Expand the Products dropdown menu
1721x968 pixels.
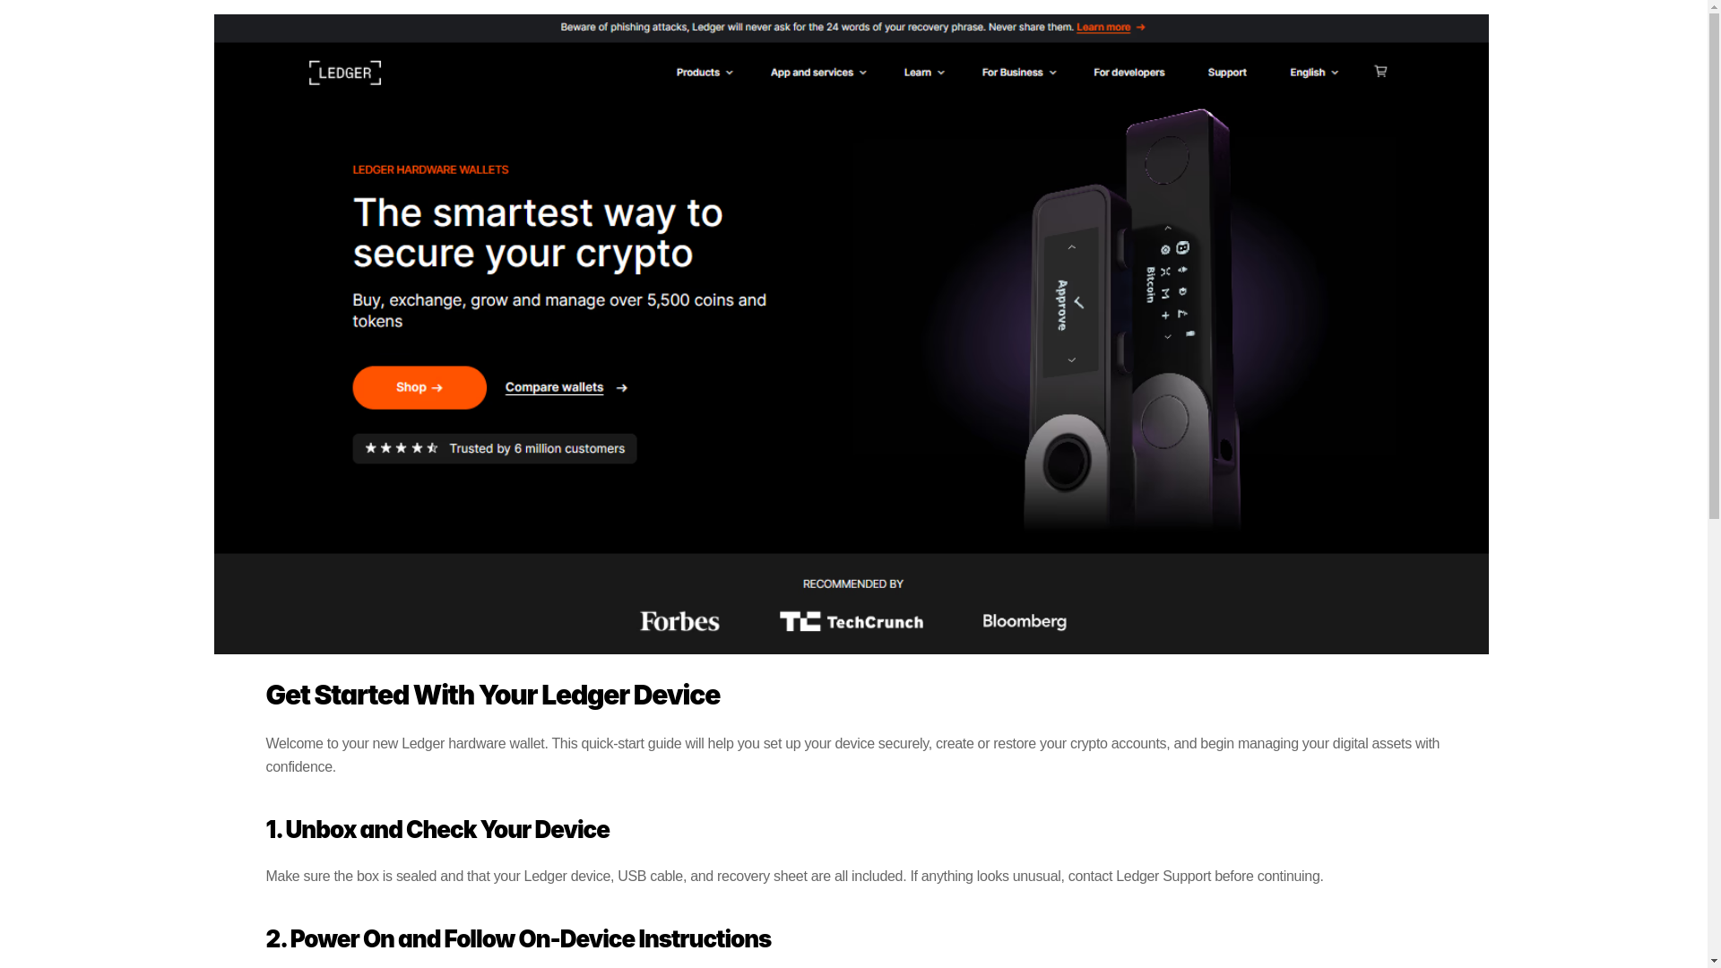704,73
